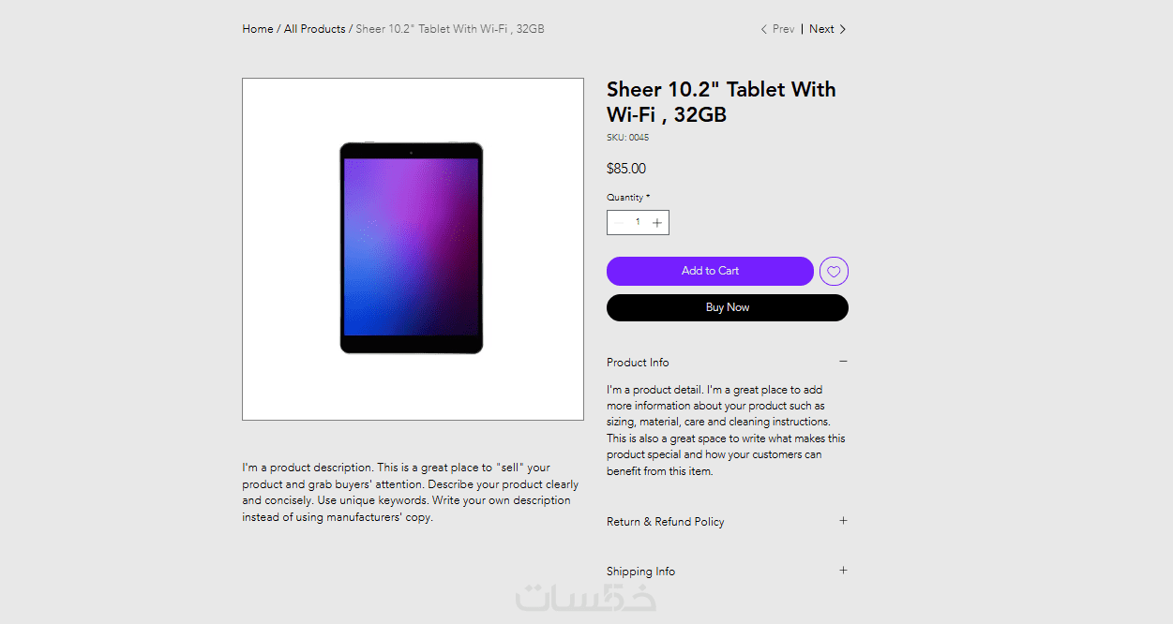Click the Prev product text link

(x=783, y=29)
